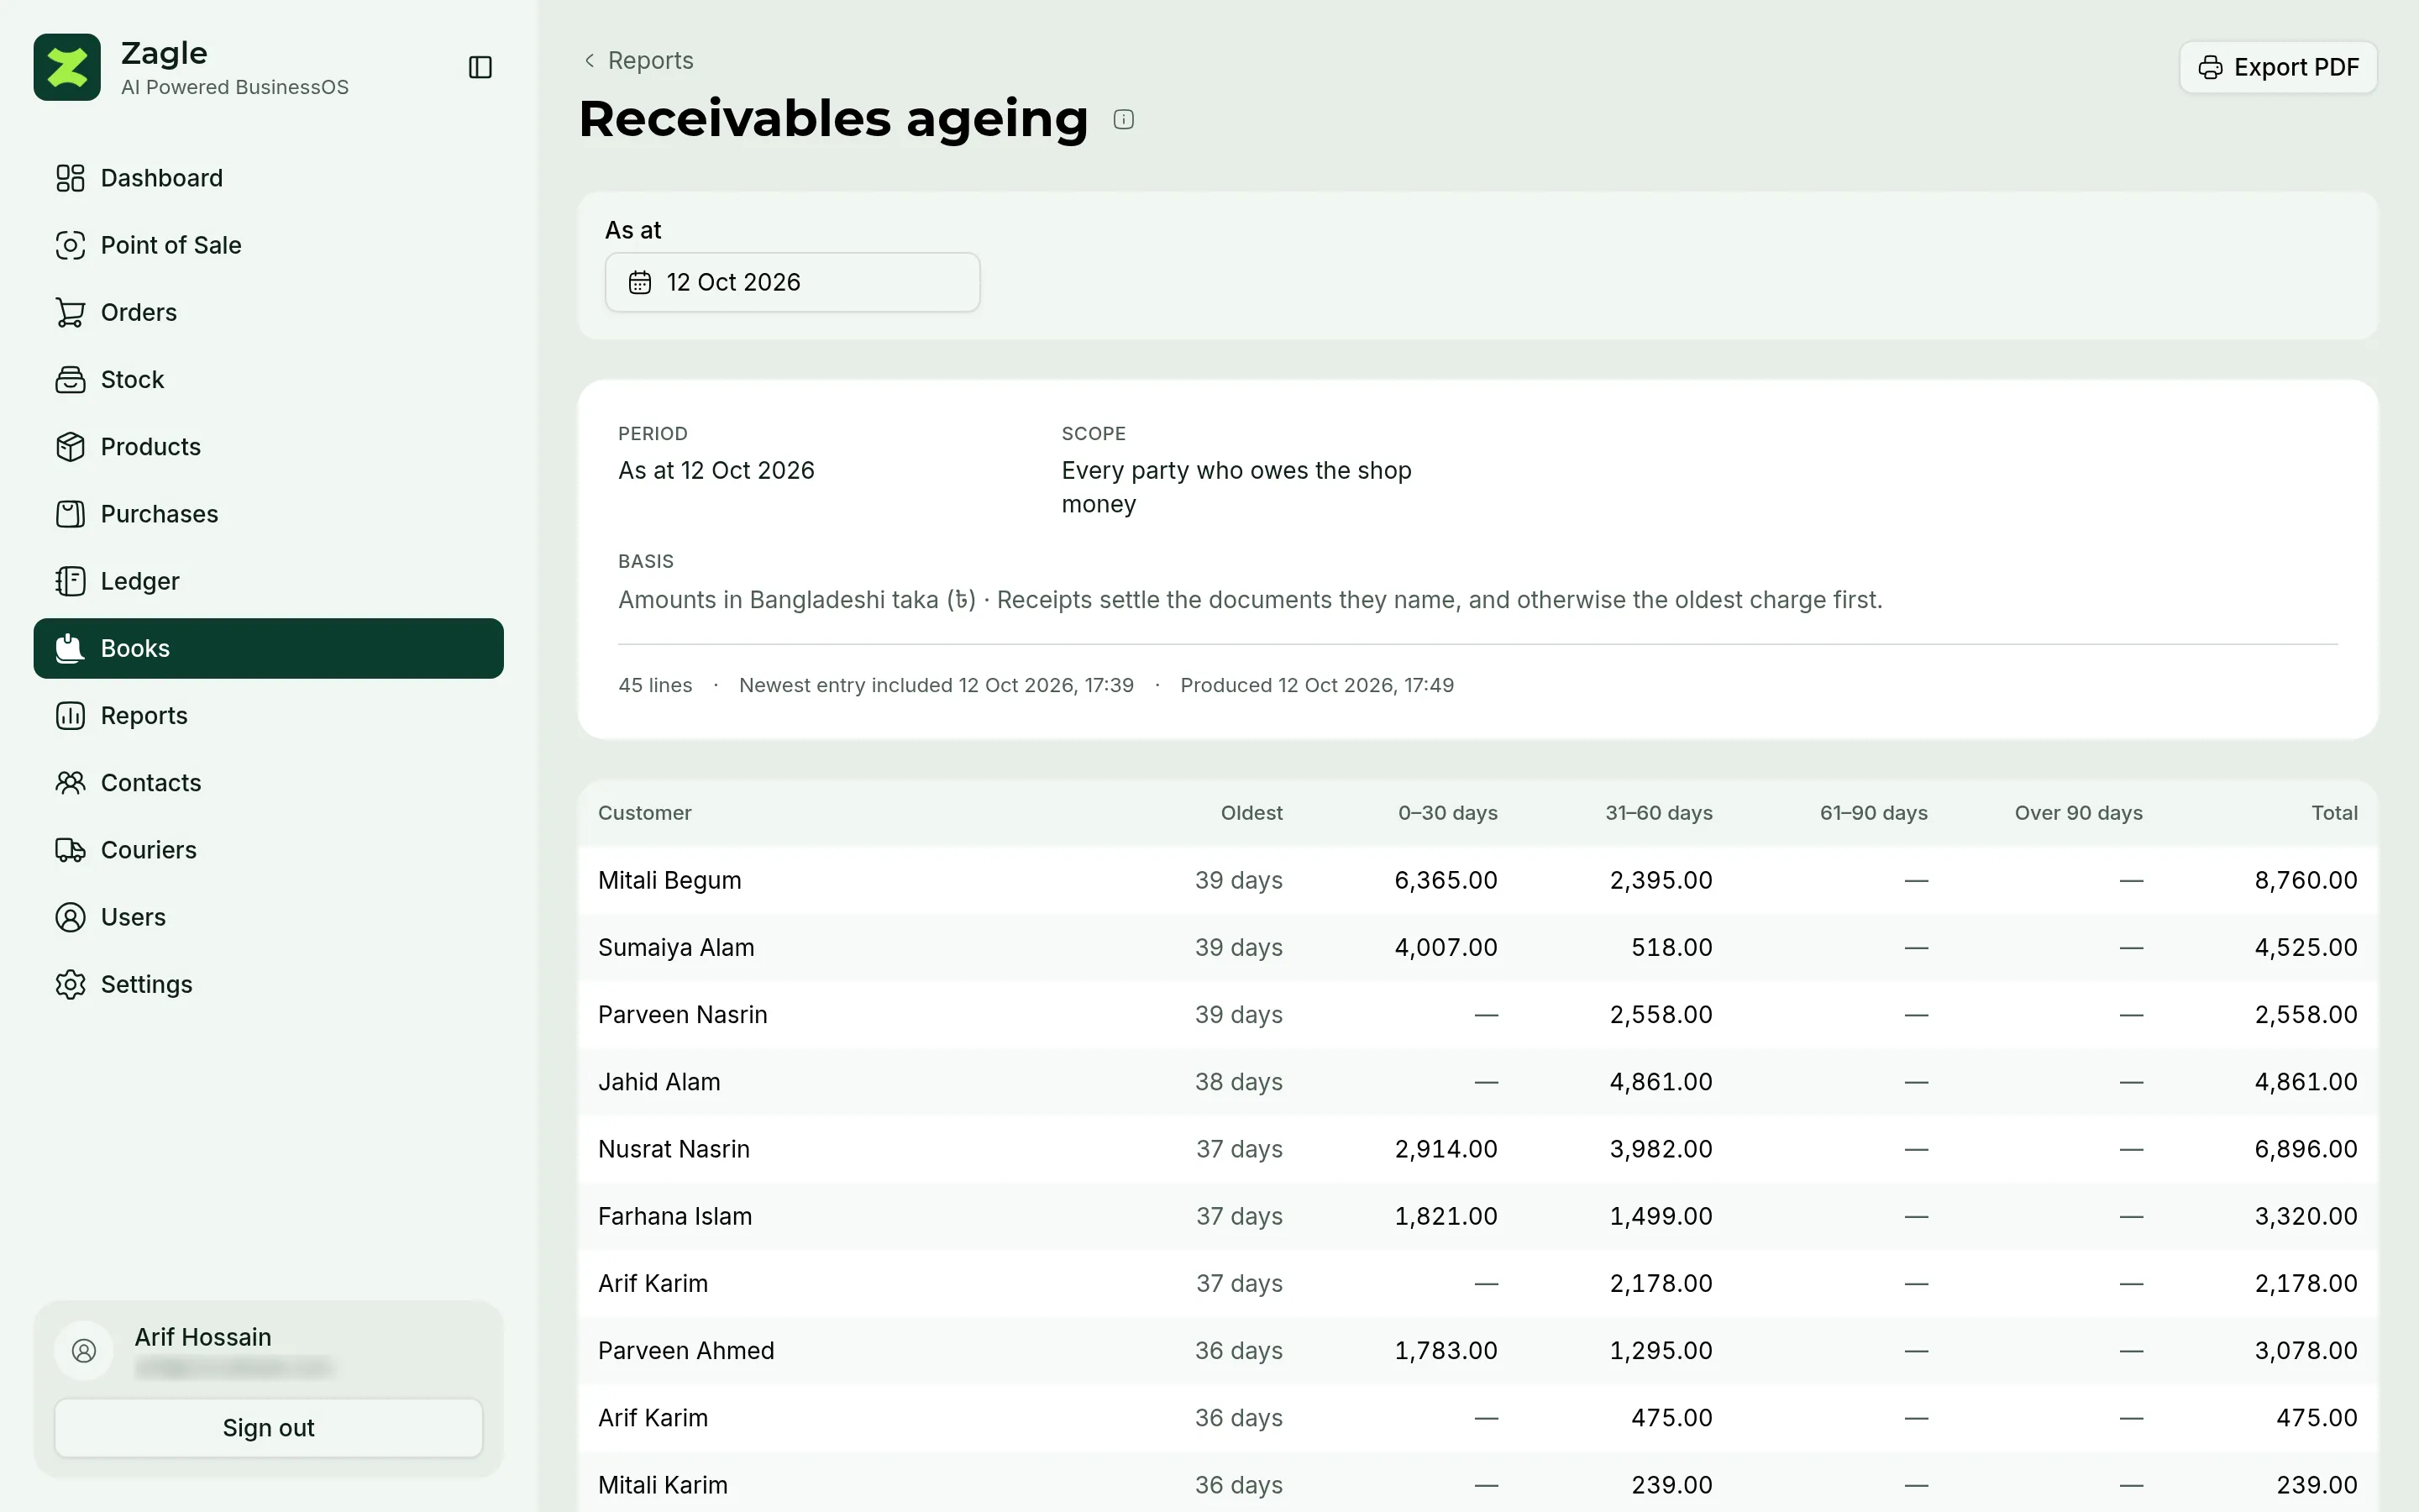Image resolution: width=2419 pixels, height=1512 pixels.
Task: Select the Parveen Ahmed row
Action: point(1477,1350)
